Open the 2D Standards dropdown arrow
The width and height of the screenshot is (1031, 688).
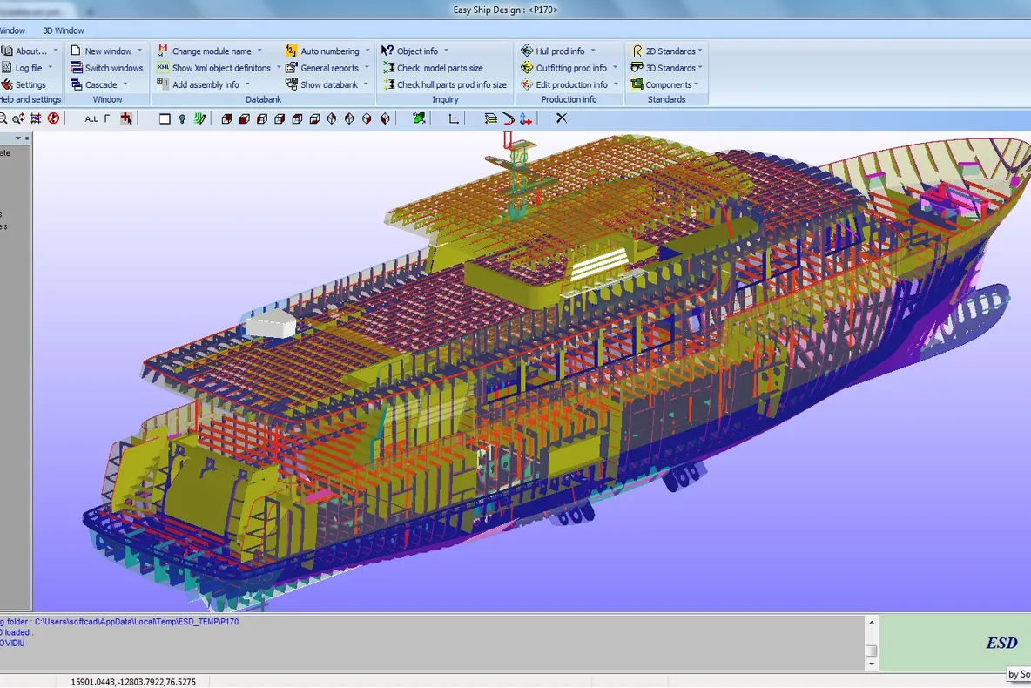pos(700,51)
